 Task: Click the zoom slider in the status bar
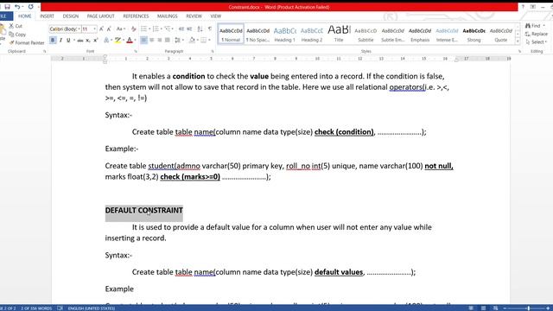pos(528,308)
